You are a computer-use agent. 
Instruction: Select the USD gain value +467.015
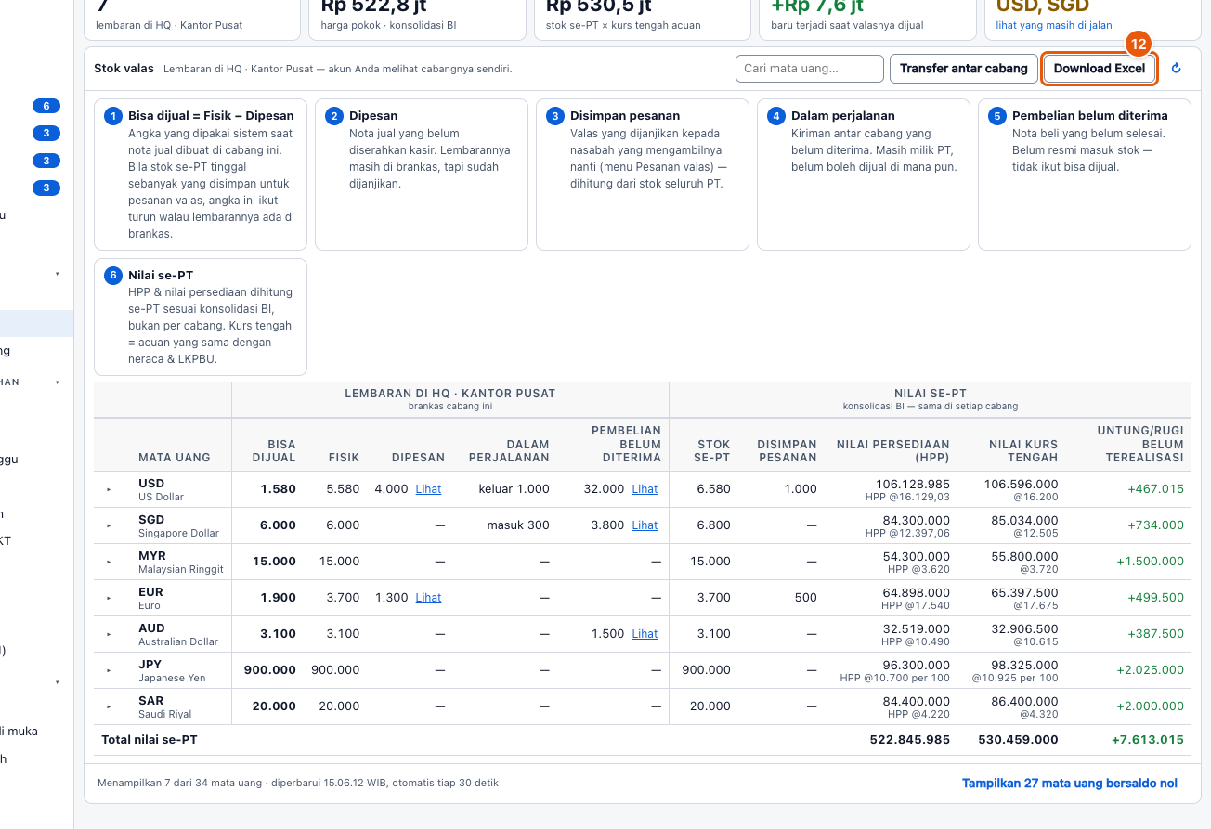[x=1154, y=489]
